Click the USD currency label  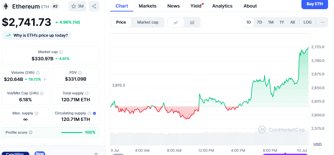coord(318,145)
